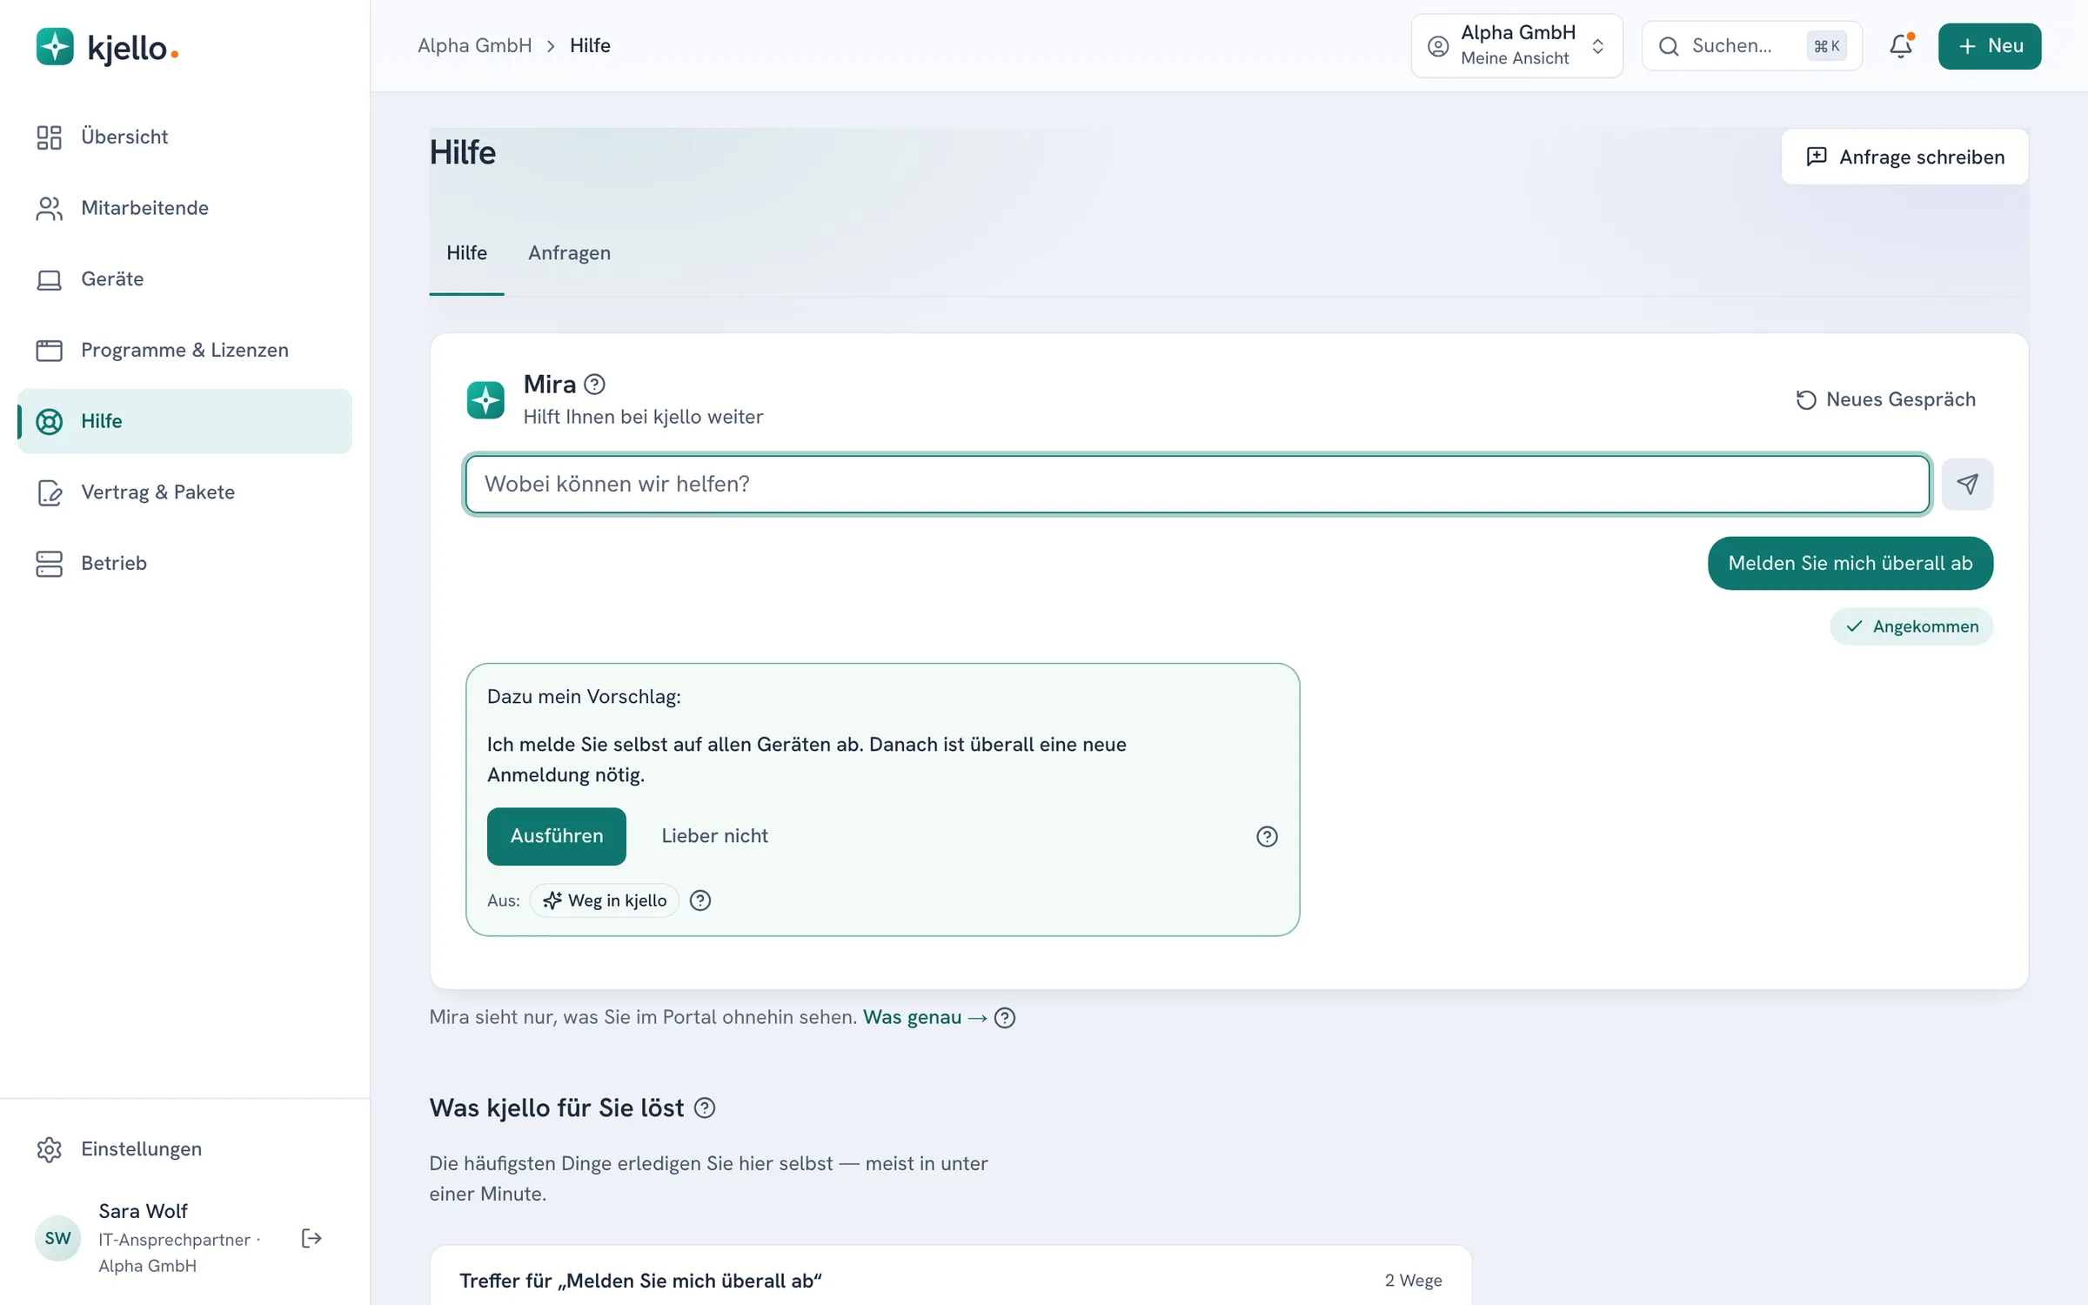Open the help icon in the proposal card
This screenshot has height=1305, width=2088.
coord(1267,836)
